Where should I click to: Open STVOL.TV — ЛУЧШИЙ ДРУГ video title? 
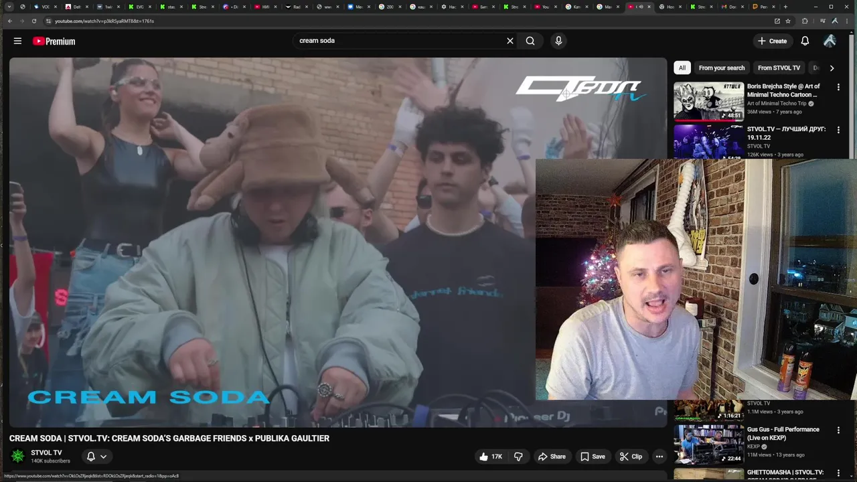[x=786, y=133]
